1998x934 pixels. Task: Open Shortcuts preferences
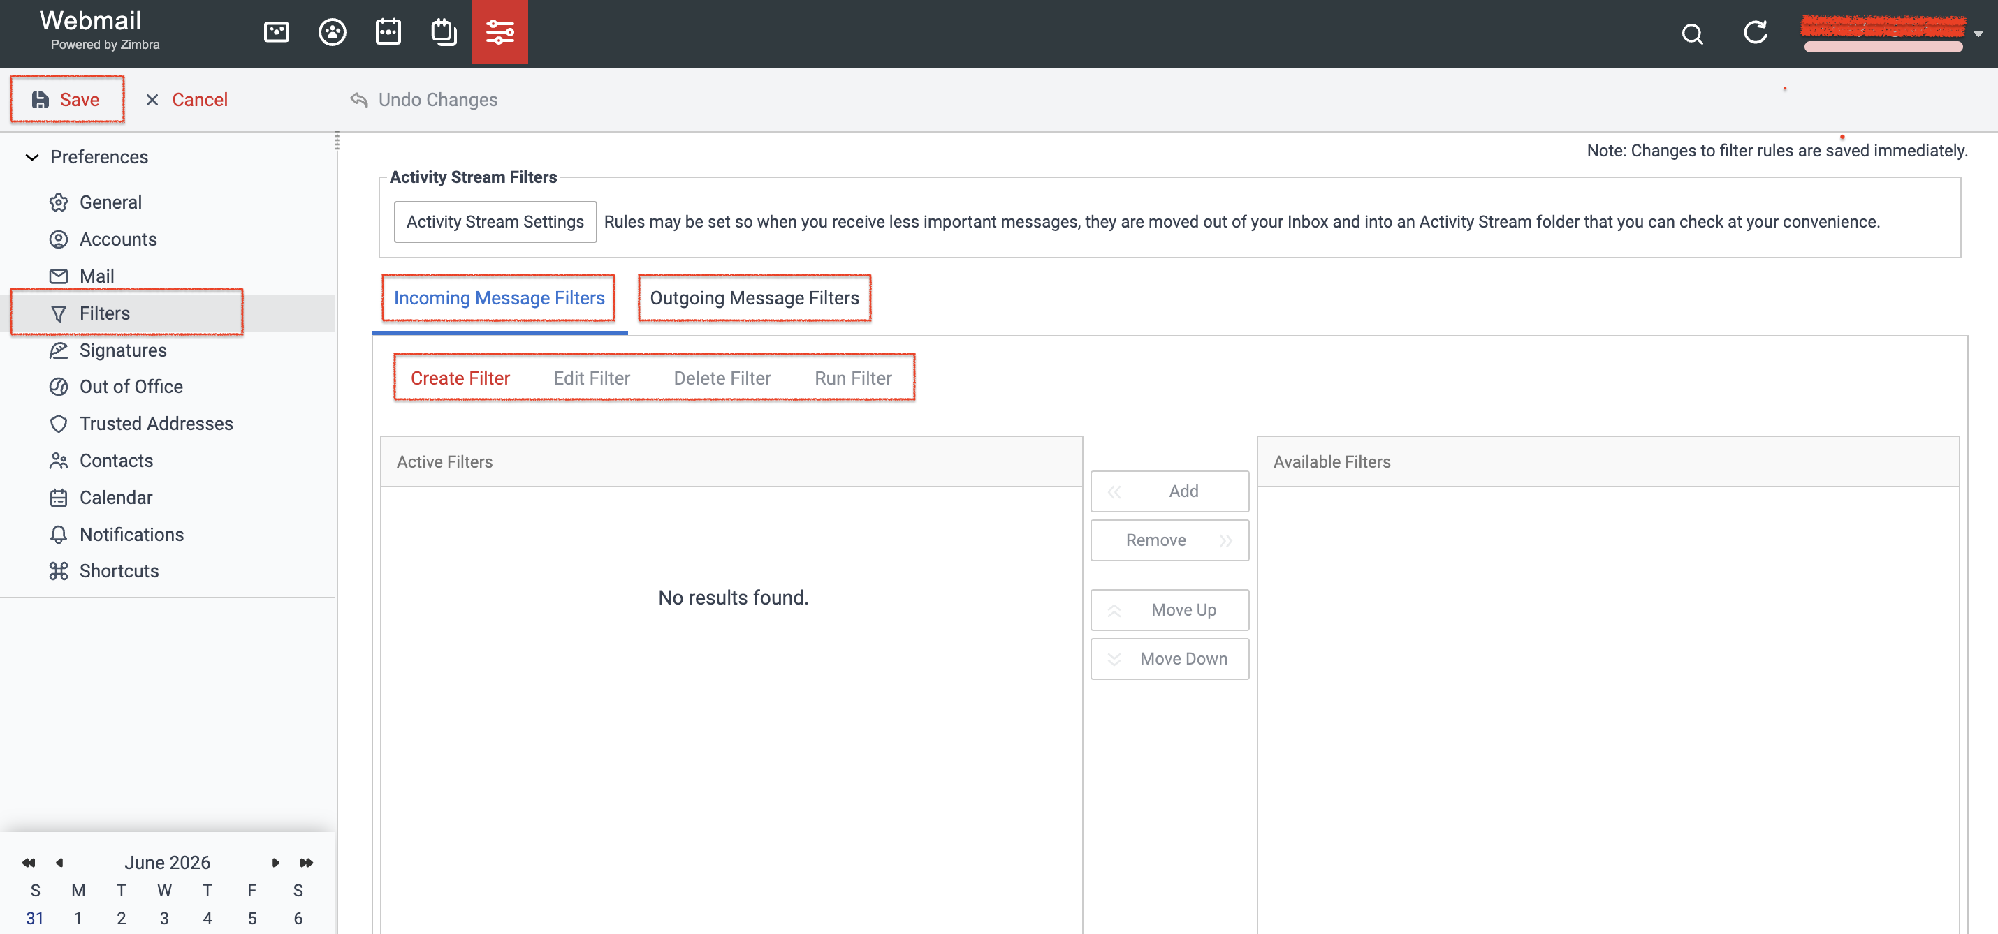[x=119, y=570]
